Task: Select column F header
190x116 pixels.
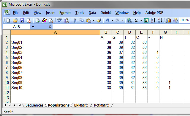Action: point(153,32)
